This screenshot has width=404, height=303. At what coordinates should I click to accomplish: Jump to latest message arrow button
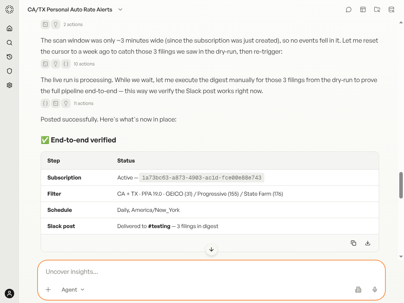coord(211,249)
